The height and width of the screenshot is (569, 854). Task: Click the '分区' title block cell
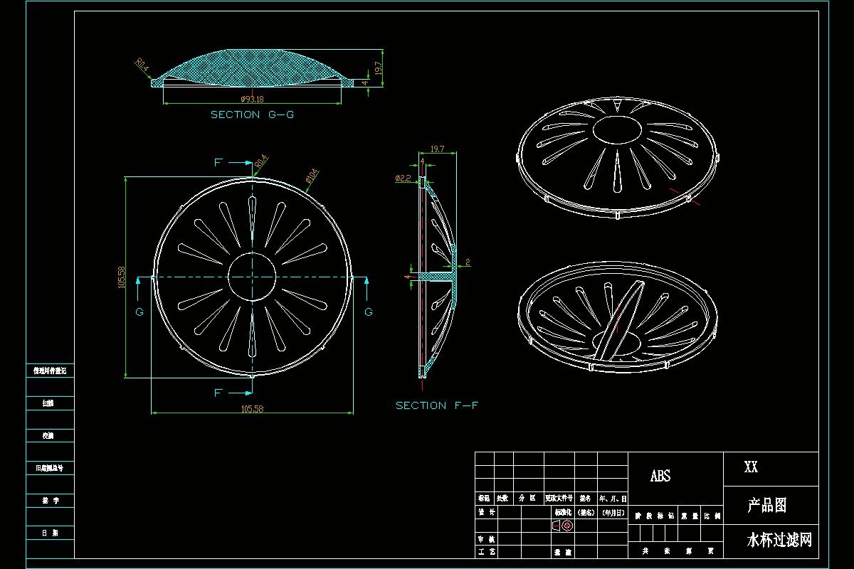527,499
